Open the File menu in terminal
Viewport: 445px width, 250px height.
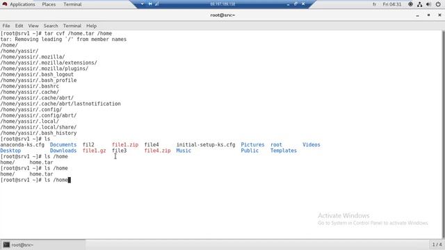(x=6, y=26)
